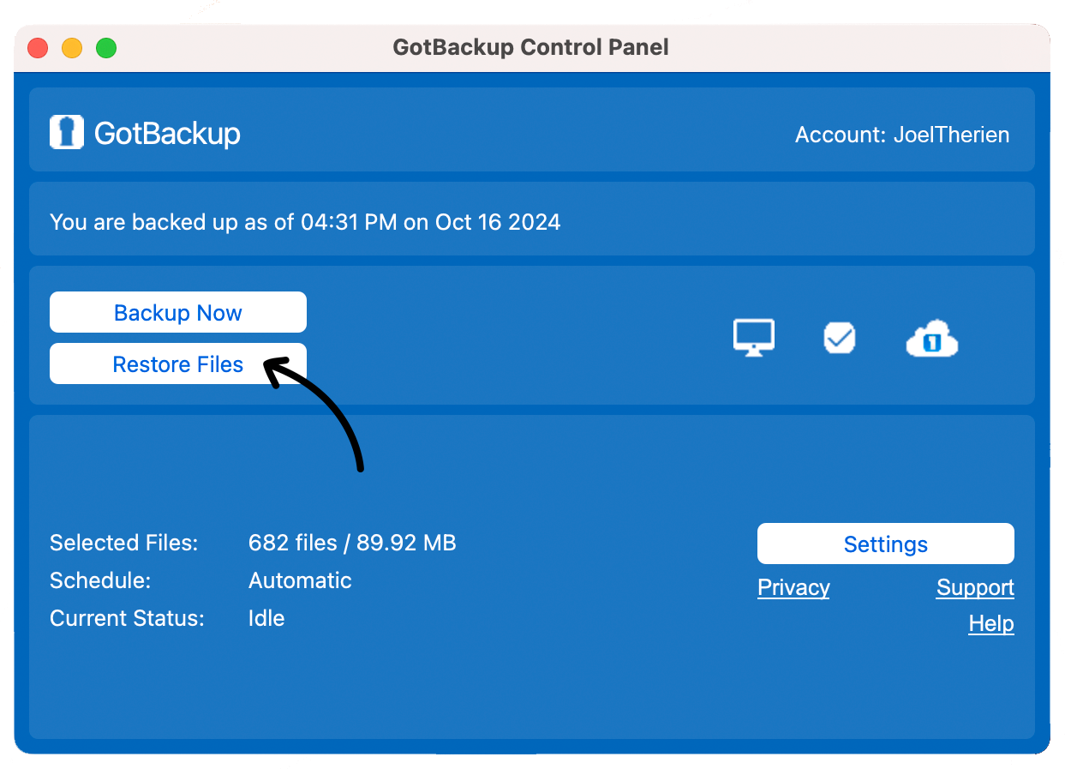Click the green full-screen window button

pyautogui.click(x=106, y=48)
